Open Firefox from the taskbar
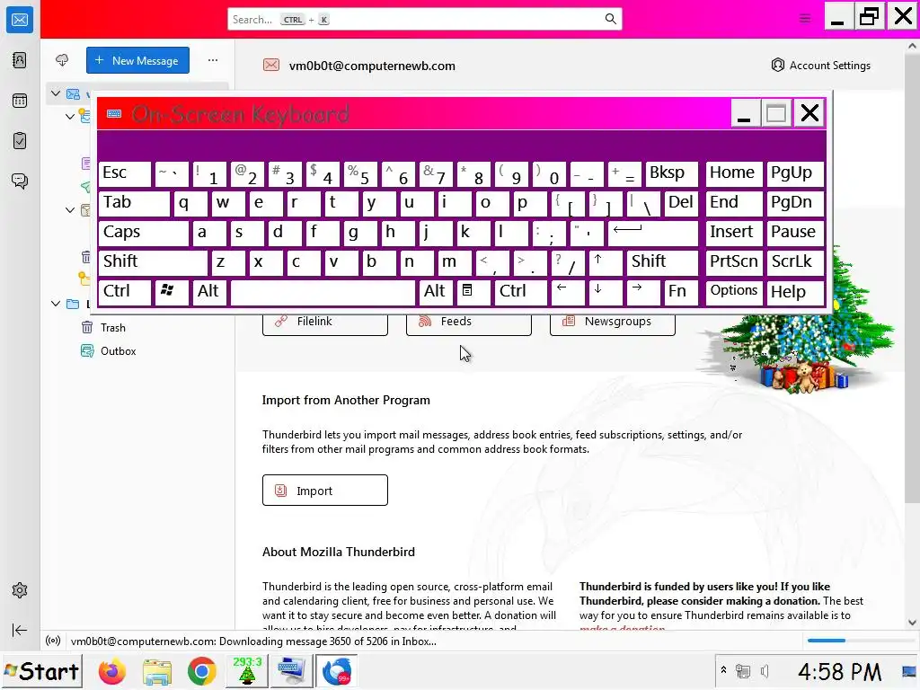 point(111,671)
